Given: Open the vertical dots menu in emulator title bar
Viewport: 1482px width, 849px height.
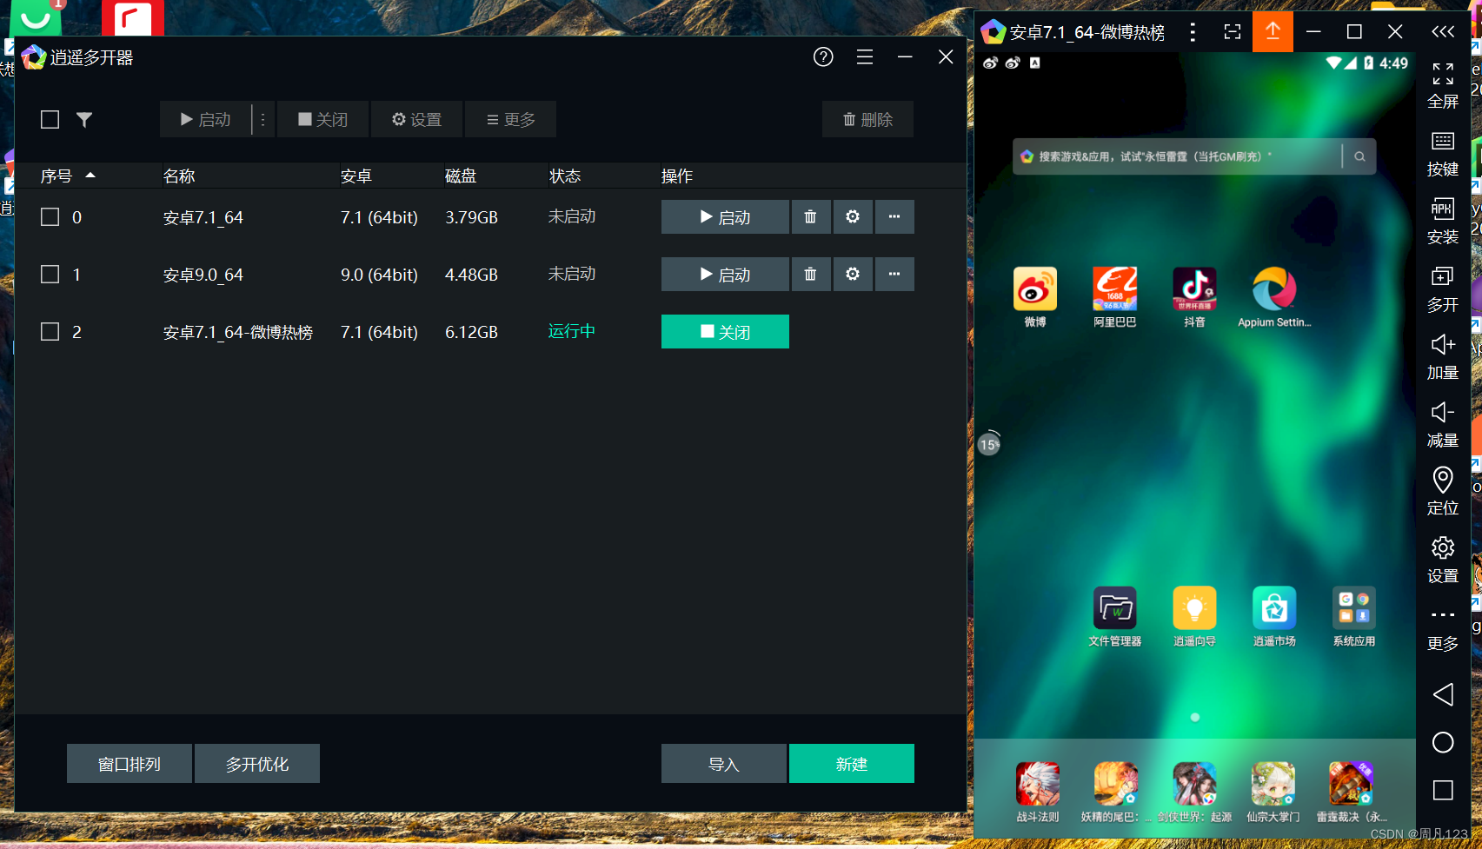Looking at the screenshot, I should 1193,32.
